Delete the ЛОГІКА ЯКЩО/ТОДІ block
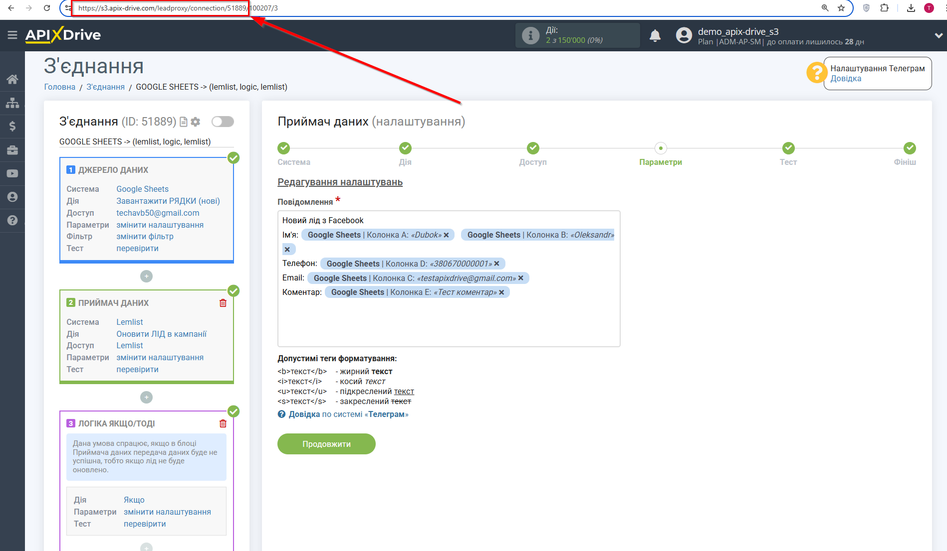 [x=223, y=423]
